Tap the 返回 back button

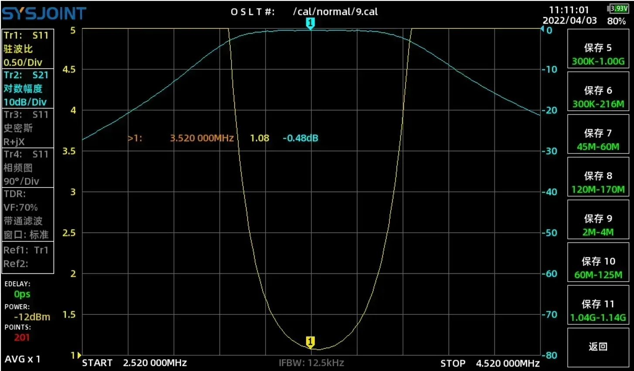click(598, 346)
